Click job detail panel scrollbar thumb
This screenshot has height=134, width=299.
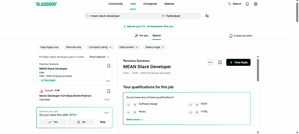258,70
